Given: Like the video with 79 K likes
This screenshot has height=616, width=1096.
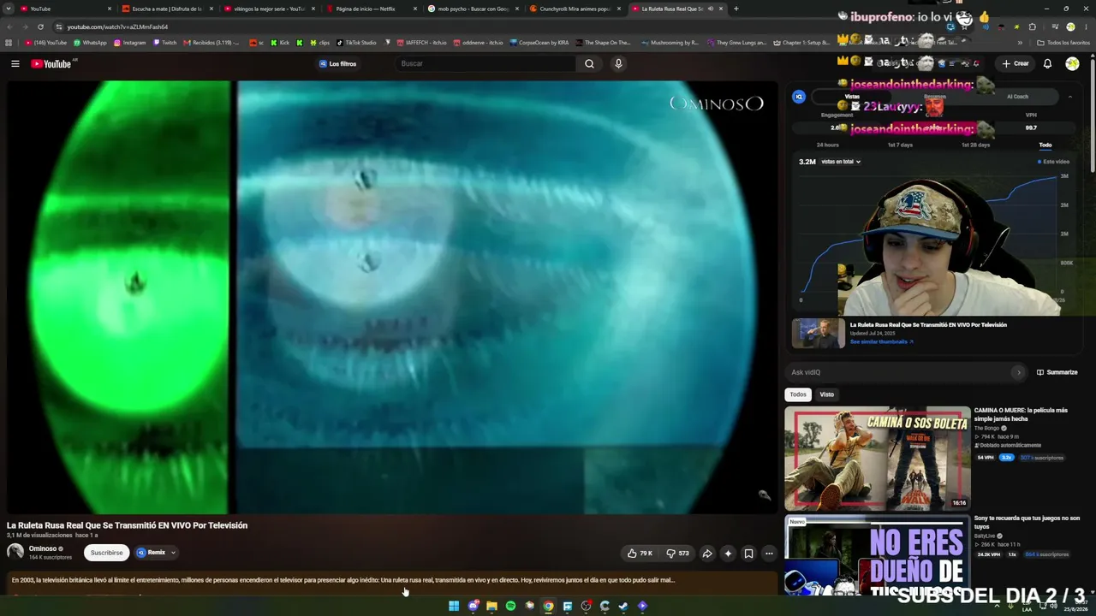Looking at the screenshot, I should tap(640, 554).
